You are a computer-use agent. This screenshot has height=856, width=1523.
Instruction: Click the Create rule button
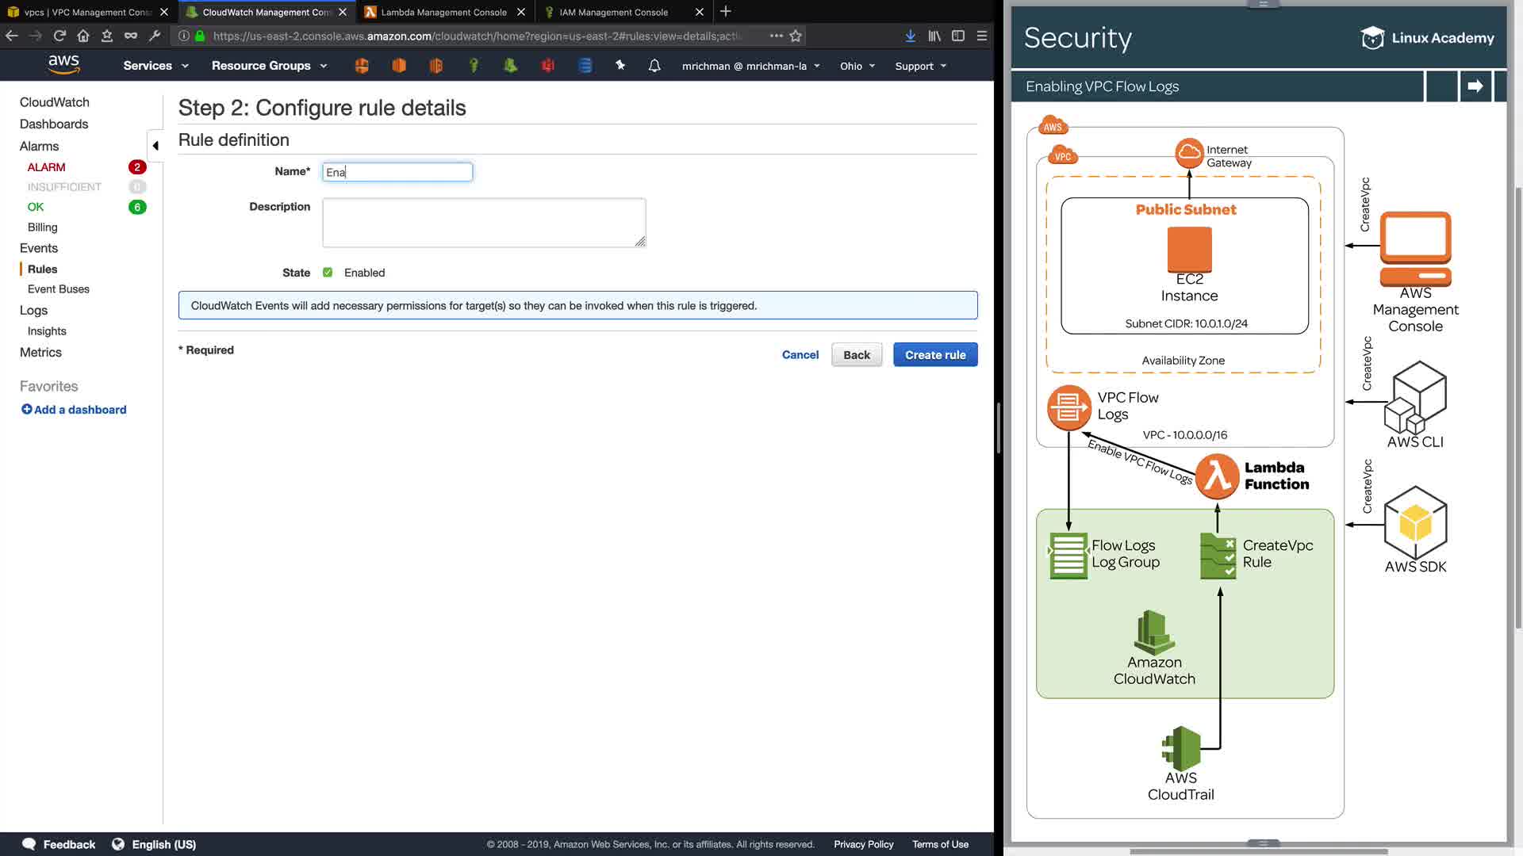pyautogui.click(x=935, y=355)
